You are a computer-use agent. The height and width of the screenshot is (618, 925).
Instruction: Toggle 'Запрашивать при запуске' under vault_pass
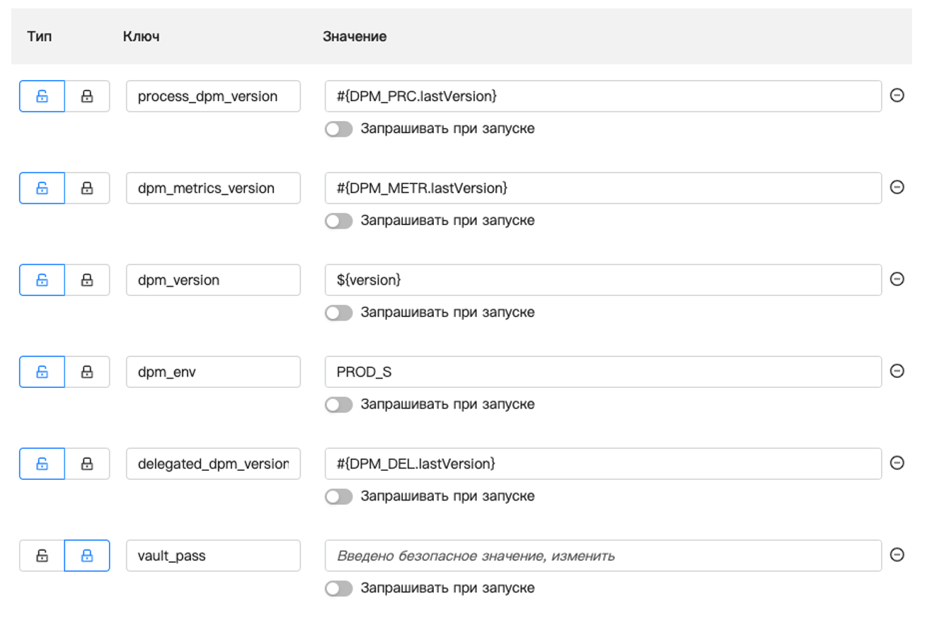[x=339, y=588]
